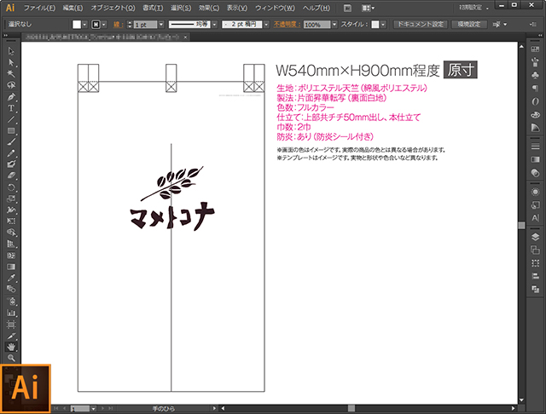Click the style swatch box
Screen dimensions: 546x414
(x=375, y=25)
